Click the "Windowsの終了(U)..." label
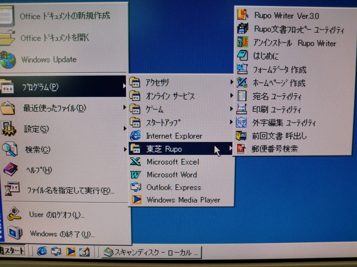The image size is (357, 267). (x=62, y=234)
